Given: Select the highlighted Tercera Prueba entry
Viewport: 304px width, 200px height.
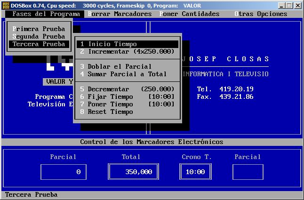Looking at the screenshot, I should (39, 44).
